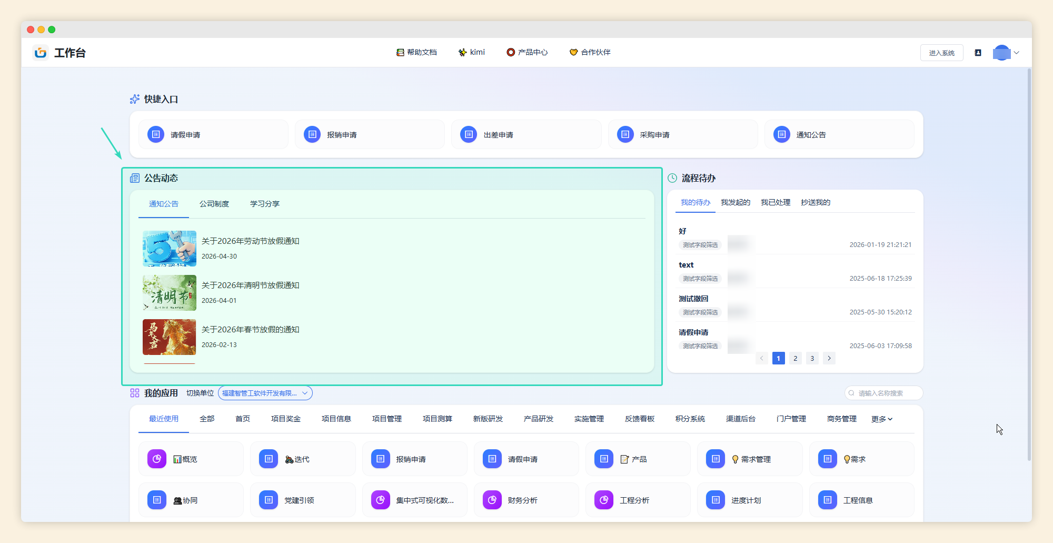This screenshot has height=543, width=1053.
Task: Open 迭代 app icon
Action: (x=269, y=459)
